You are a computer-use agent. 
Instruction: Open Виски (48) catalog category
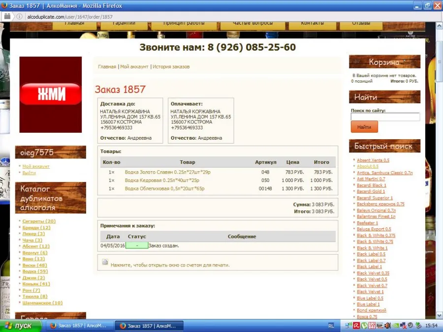[35, 265]
